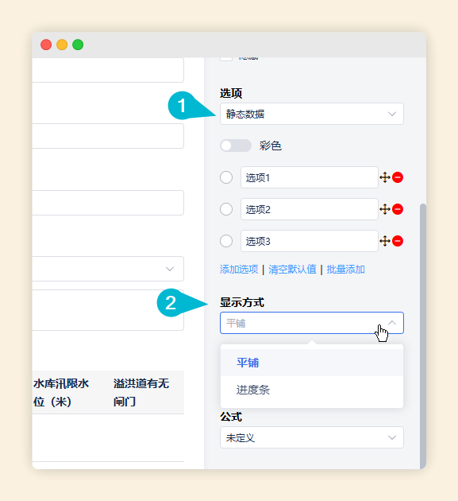
Task: Open the 公式 dropdown showing 未定义
Action: pyautogui.click(x=312, y=437)
